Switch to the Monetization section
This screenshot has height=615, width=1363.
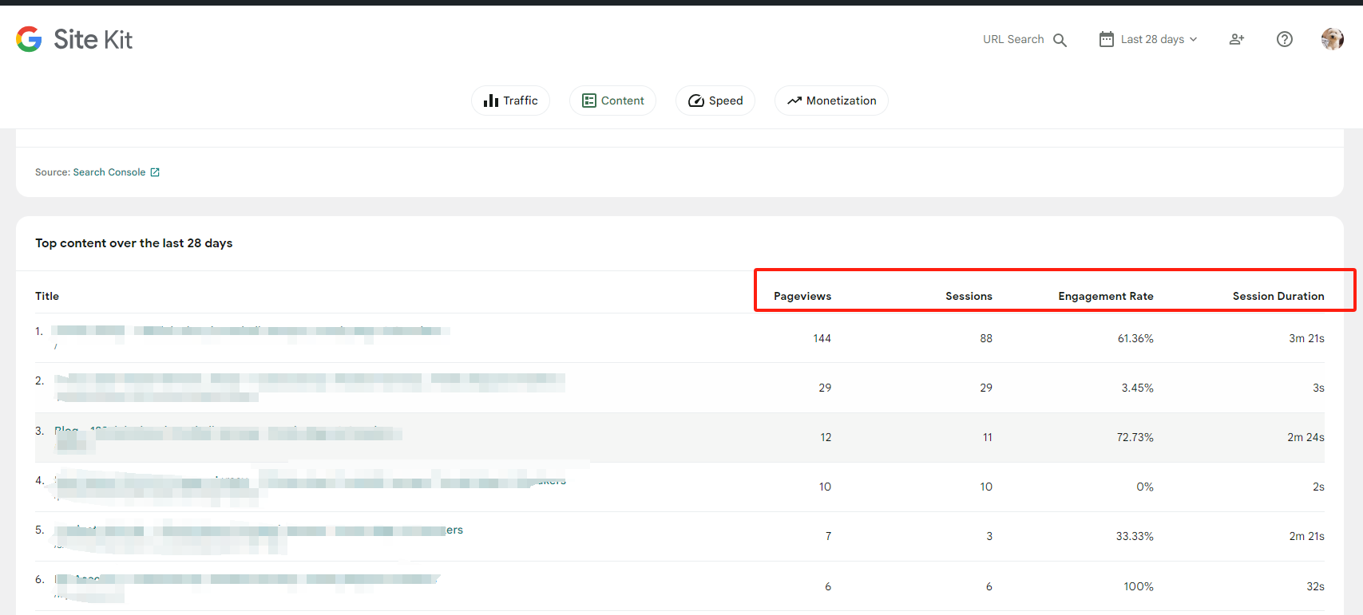831,101
